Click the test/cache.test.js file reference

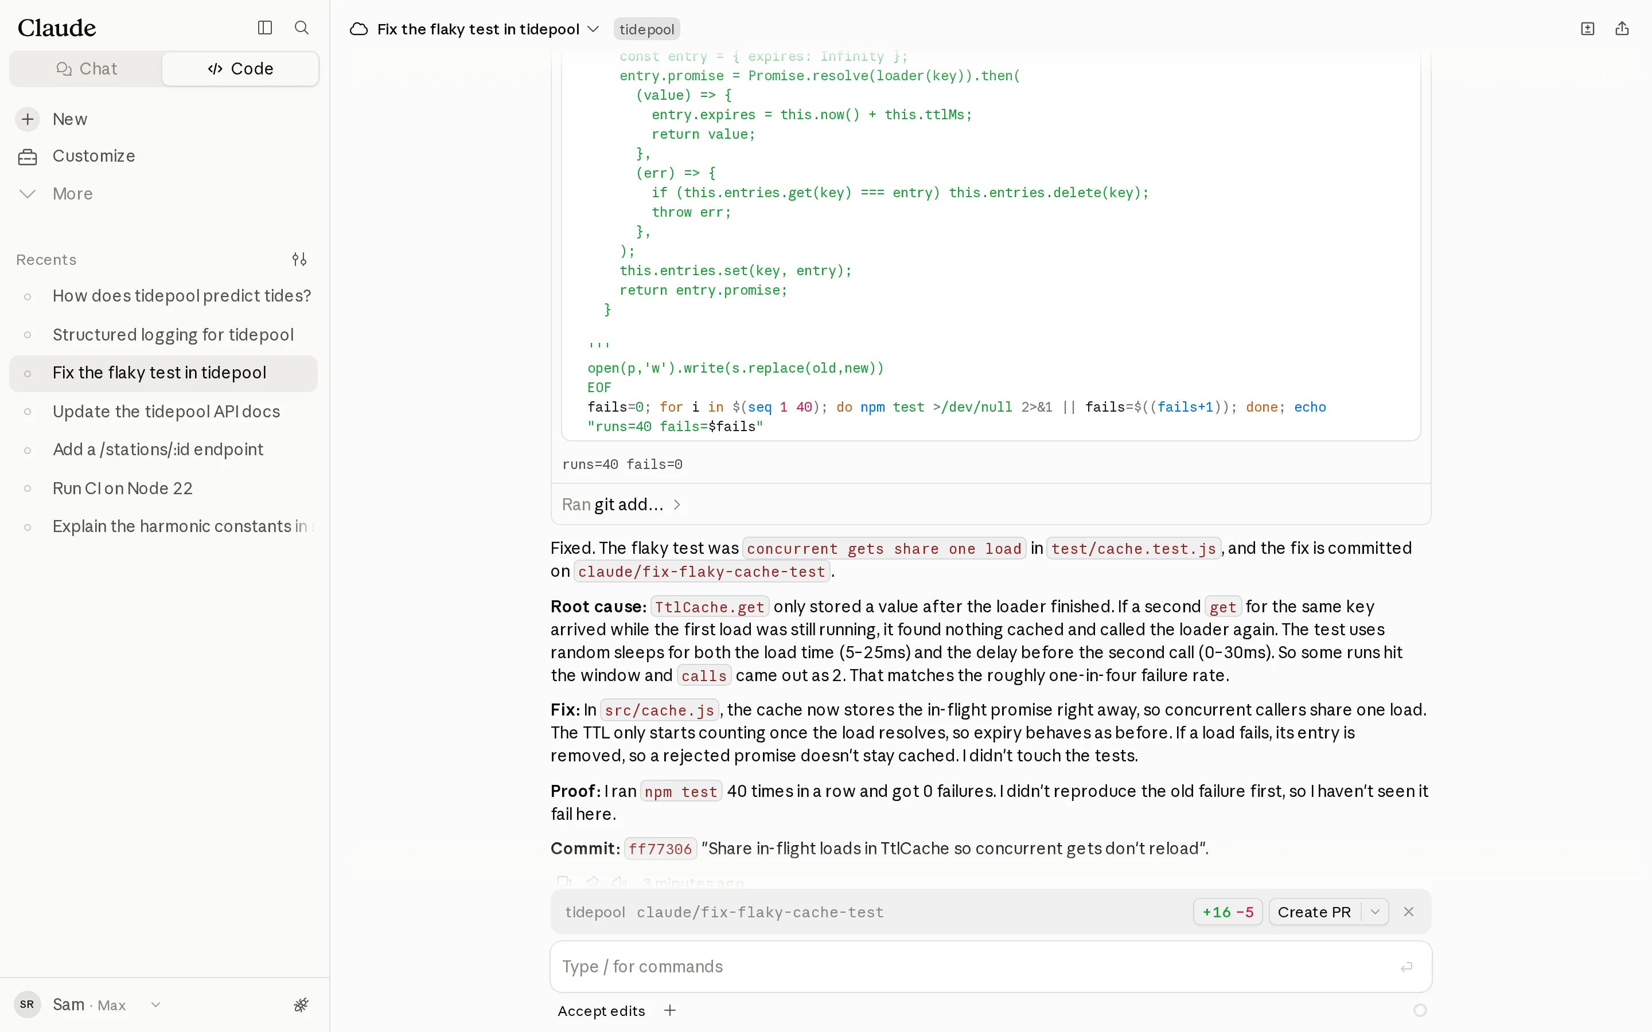click(1133, 549)
